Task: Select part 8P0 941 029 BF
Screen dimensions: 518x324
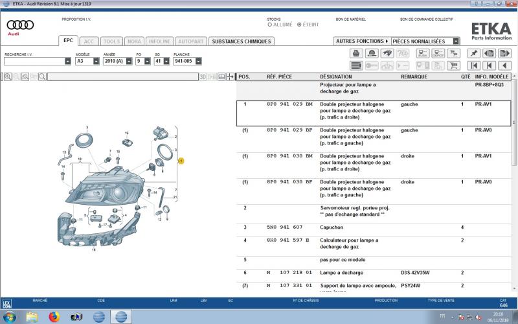Action: [374, 139]
